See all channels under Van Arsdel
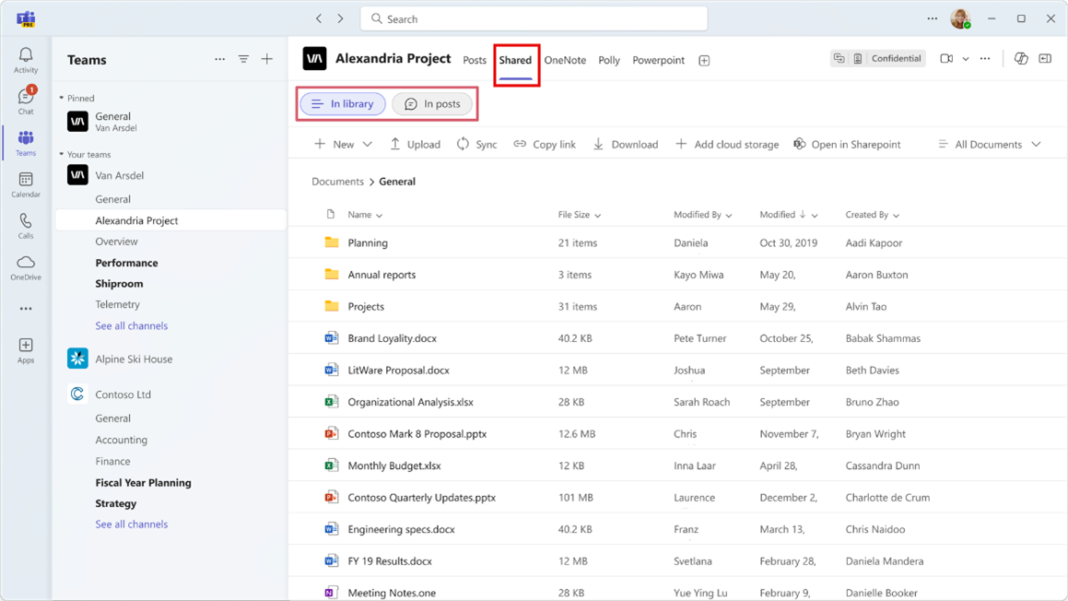Screen dimensions: 1068x601 [132, 325]
